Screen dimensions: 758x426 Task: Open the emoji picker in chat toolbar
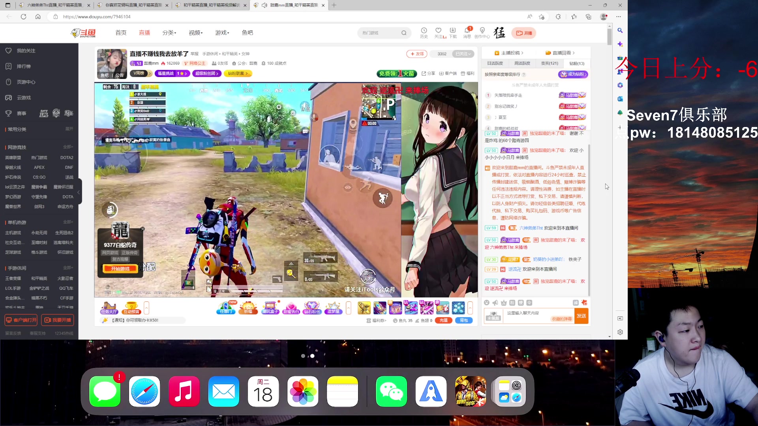coord(486,303)
